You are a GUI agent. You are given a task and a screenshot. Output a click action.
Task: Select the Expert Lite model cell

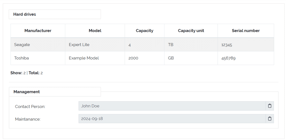(x=79, y=45)
